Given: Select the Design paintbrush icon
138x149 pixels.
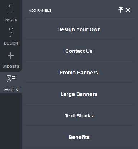Looking at the screenshot, I should pos(11,32).
